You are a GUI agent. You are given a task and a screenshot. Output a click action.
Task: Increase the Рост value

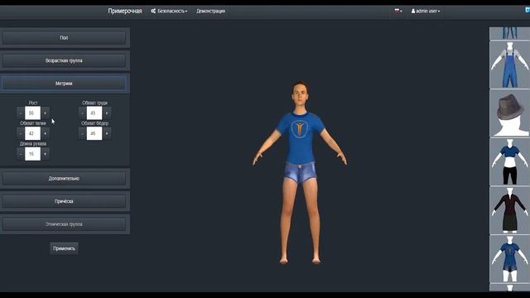(45, 113)
